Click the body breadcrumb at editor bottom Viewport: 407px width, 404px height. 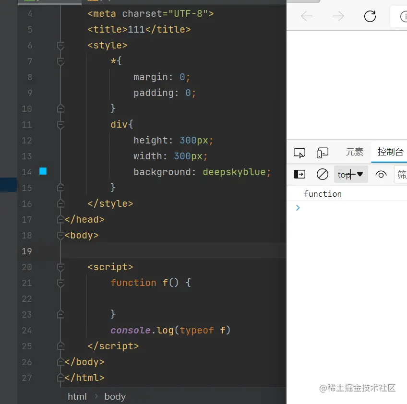coord(115,396)
